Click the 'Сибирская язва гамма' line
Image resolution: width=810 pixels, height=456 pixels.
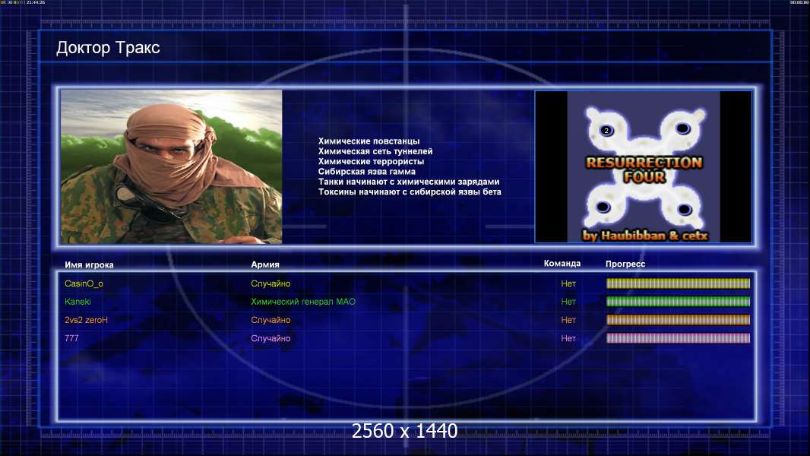pyautogui.click(x=367, y=172)
